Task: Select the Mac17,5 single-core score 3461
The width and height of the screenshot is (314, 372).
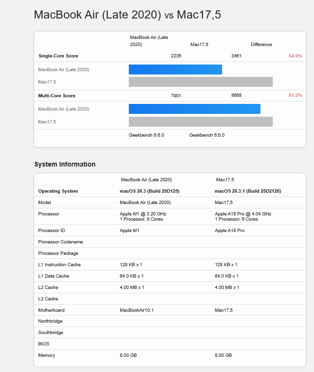Action: [x=236, y=56]
